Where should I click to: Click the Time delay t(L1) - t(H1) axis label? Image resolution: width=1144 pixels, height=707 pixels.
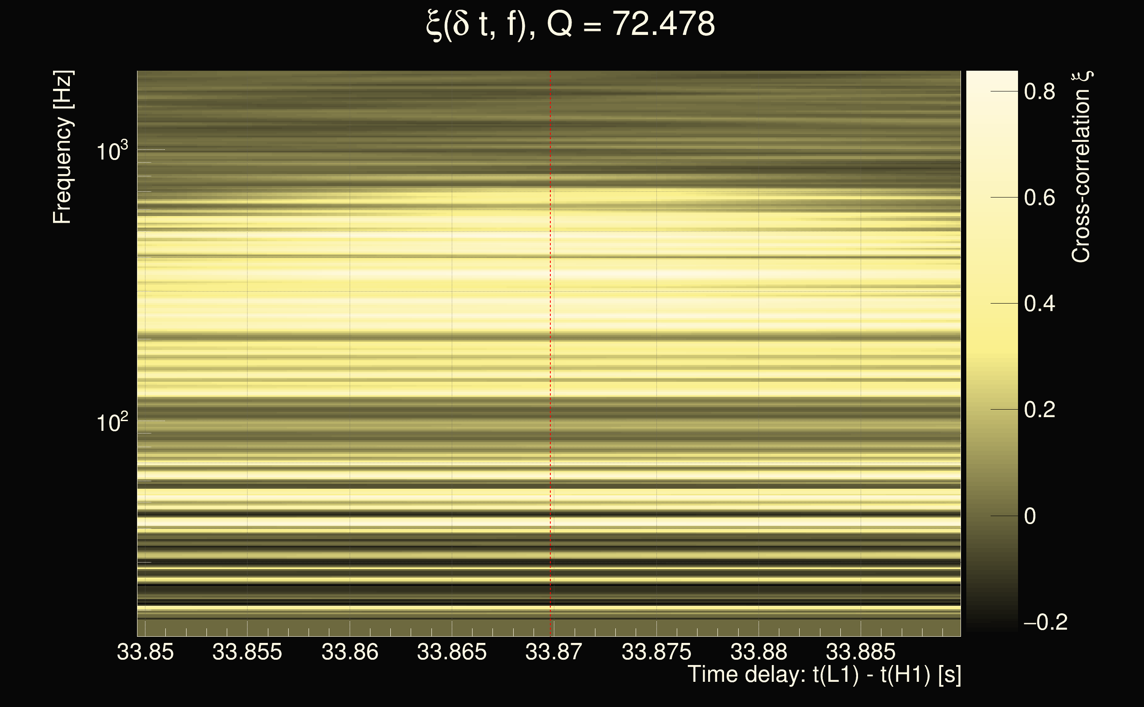[x=824, y=675]
